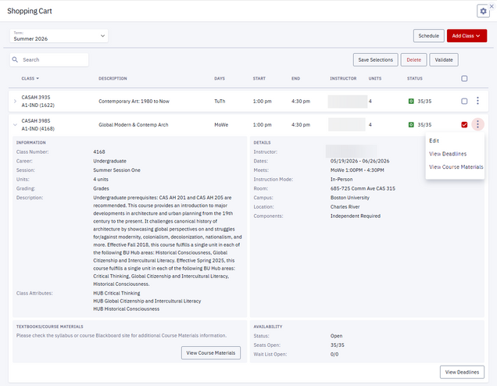Click room value '685-725 Comm Ave CAS 315'
Image resolution: width=497 pixels, height=386 pixels.
click(363, 188)
